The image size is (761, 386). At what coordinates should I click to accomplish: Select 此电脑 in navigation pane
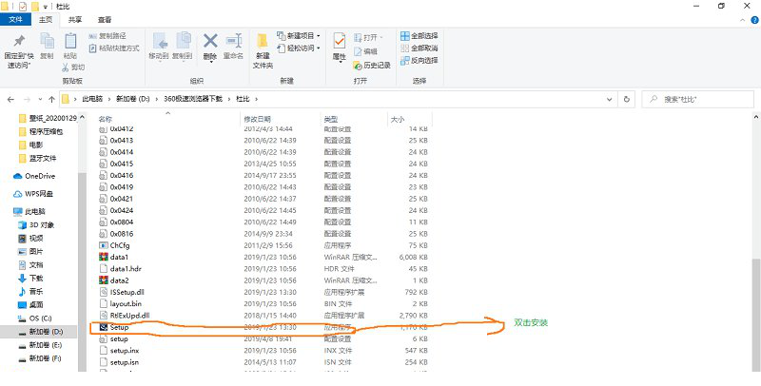pos(29,211)
